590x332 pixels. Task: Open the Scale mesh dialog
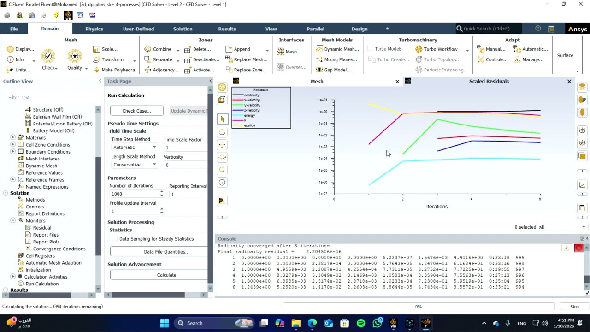point(105,49)
